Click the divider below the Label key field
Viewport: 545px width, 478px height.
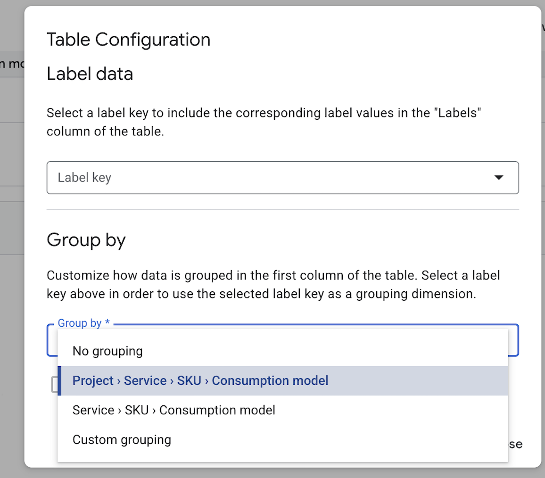[x=282, y=208]
